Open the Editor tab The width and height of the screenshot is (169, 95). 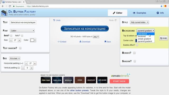[x=118, y=13]
